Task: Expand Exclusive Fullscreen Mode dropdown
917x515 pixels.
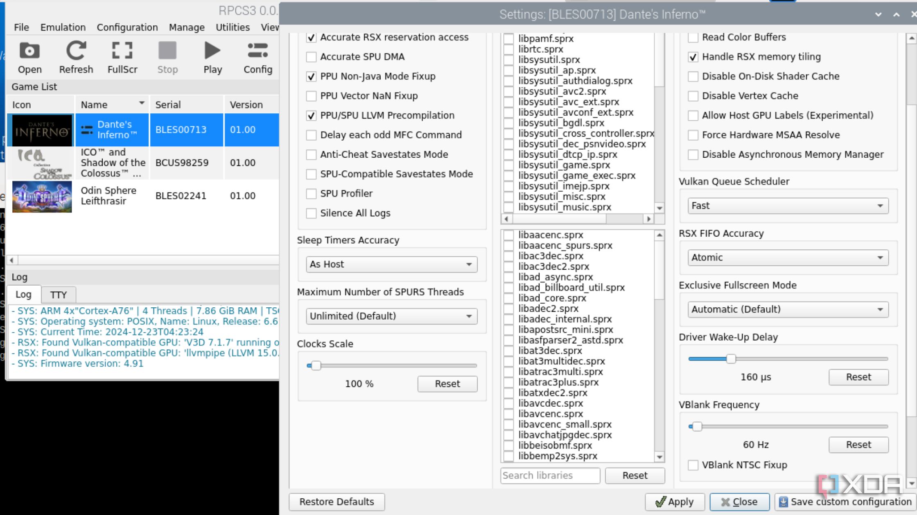Action: (x=788, y=309)
